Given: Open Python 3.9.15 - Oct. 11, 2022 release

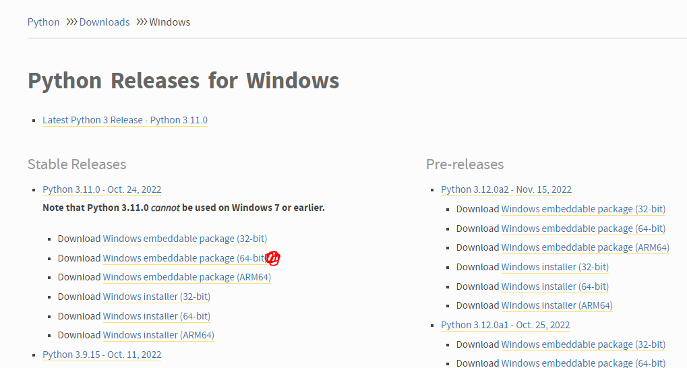Looking at the screenshot, I should point(102,355).
